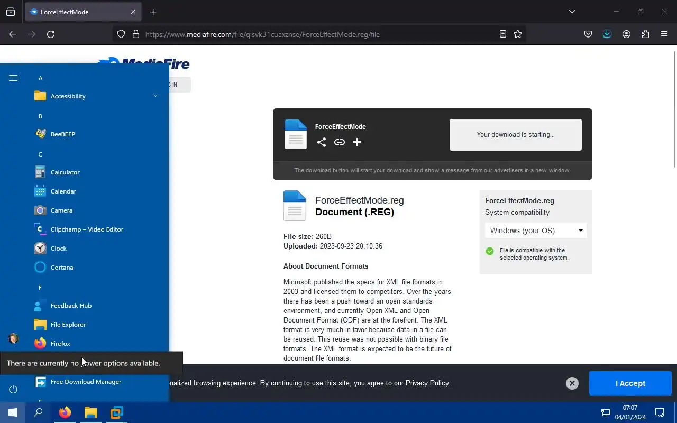Open the Windows (your OS) dropdown
Screen dimensions: 677x423
point(536,231)
